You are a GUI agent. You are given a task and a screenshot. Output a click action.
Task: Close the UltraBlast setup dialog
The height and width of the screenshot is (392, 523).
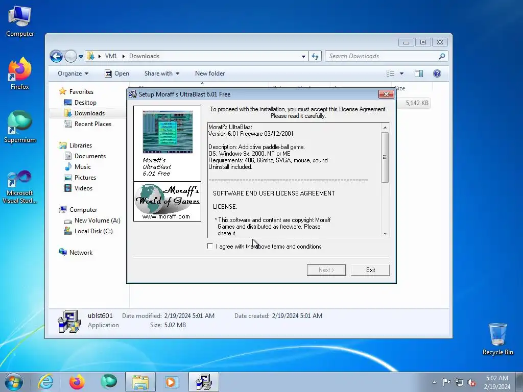point(386,94)
